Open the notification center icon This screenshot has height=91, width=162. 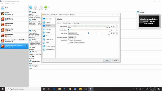point(159,89)
